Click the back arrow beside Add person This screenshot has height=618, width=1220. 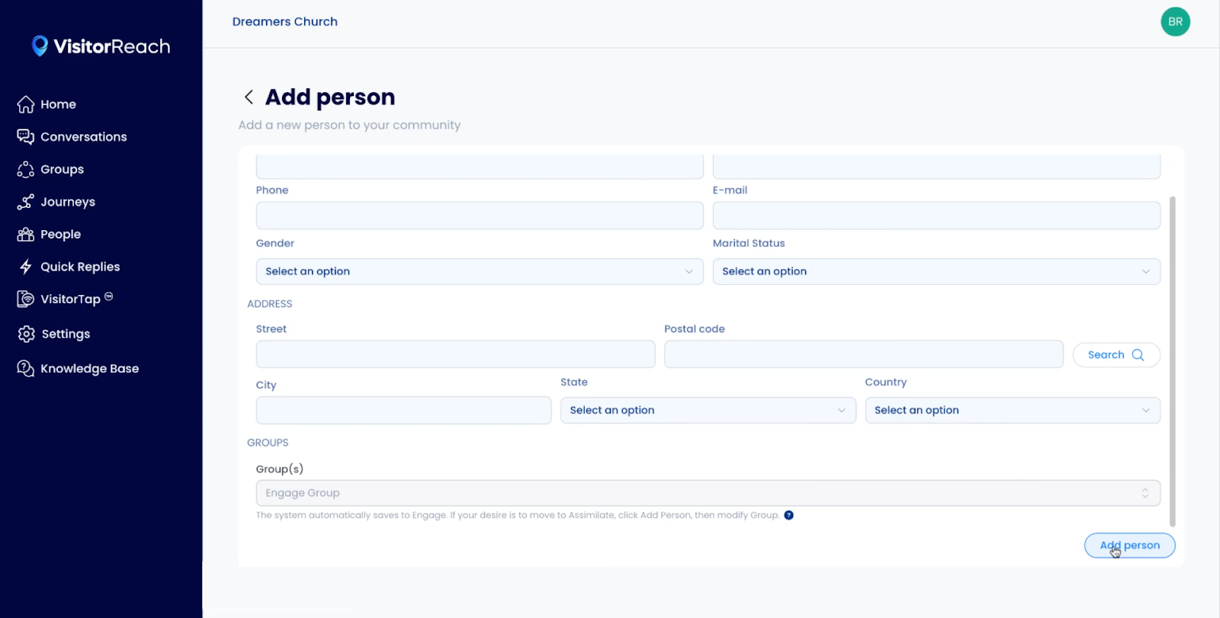pyautogui.click(x=249, y=97)
